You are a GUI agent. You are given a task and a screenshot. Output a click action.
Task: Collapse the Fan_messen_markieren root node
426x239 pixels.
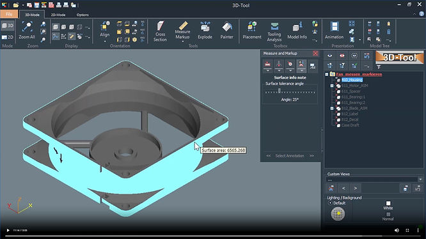point(327,74)
